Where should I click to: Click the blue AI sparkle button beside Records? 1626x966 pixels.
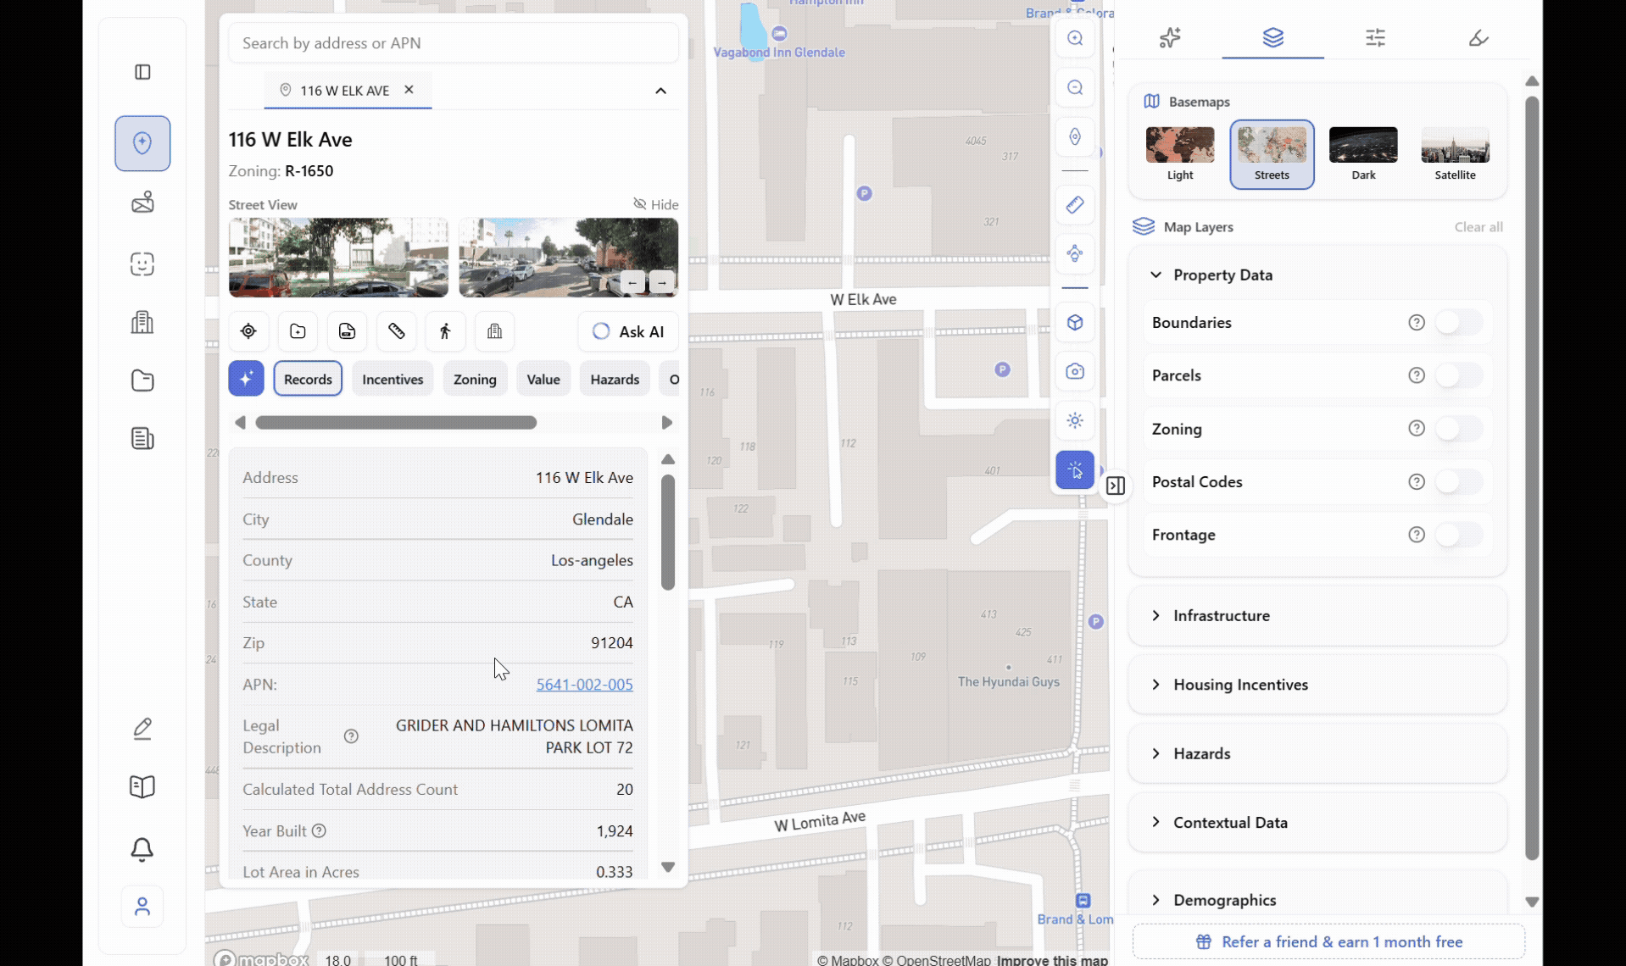coord(246,379)
